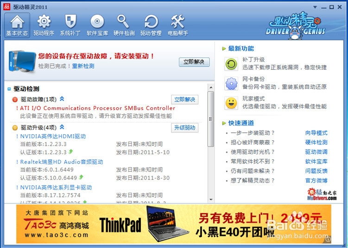Click green arrow icon beside 快速通道

224,123
